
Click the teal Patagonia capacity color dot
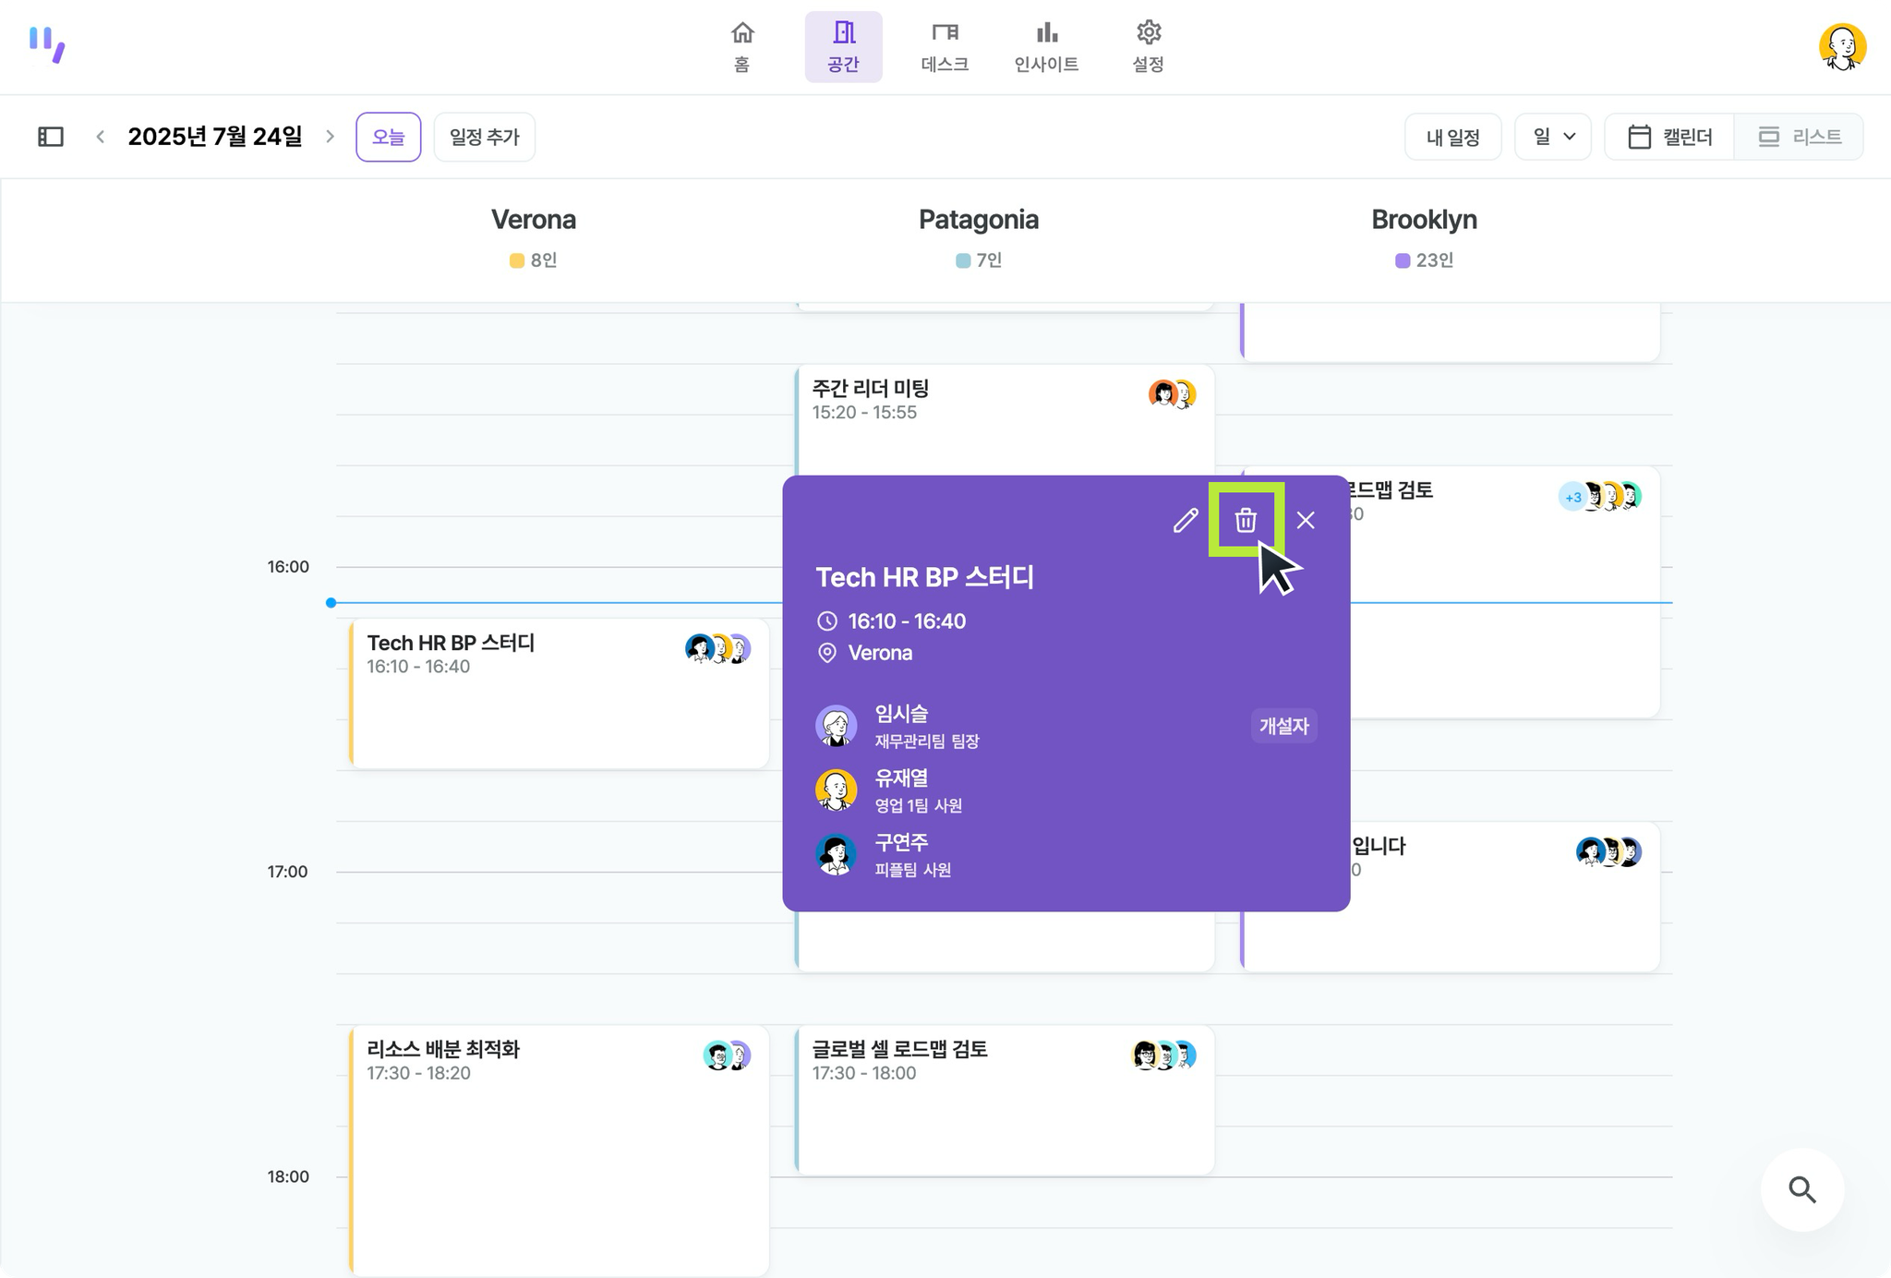point(963,261)
